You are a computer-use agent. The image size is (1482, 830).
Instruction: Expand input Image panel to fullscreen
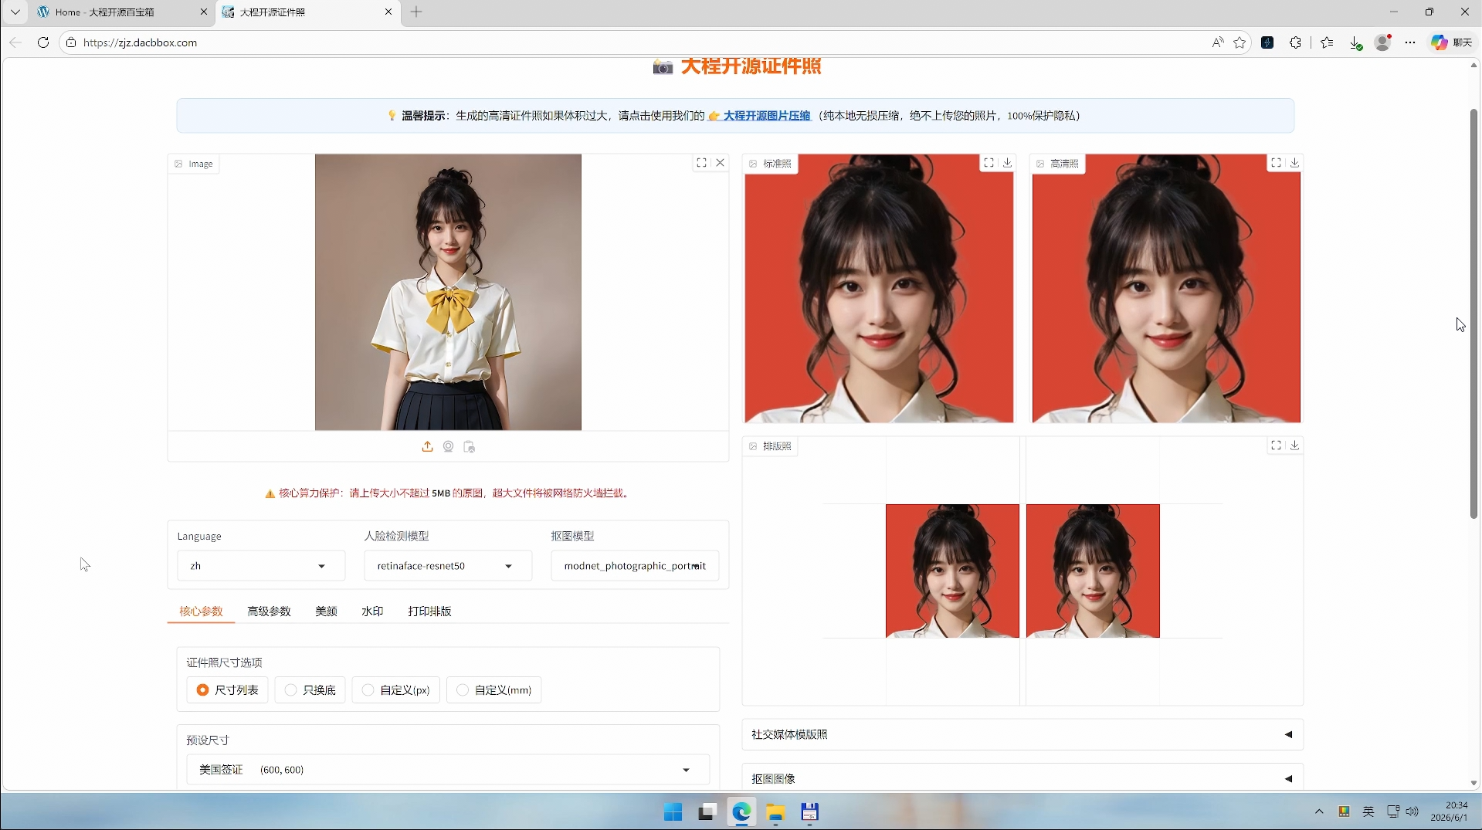pyautogui.click(x=701, y=162)
